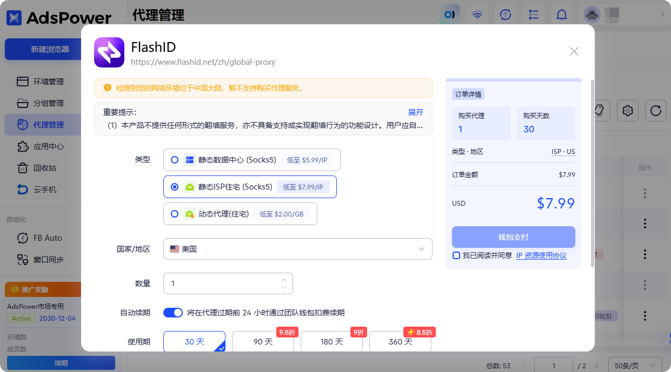
Task: Click the blue toggle icon in the top bar
Action: [449, 15]
